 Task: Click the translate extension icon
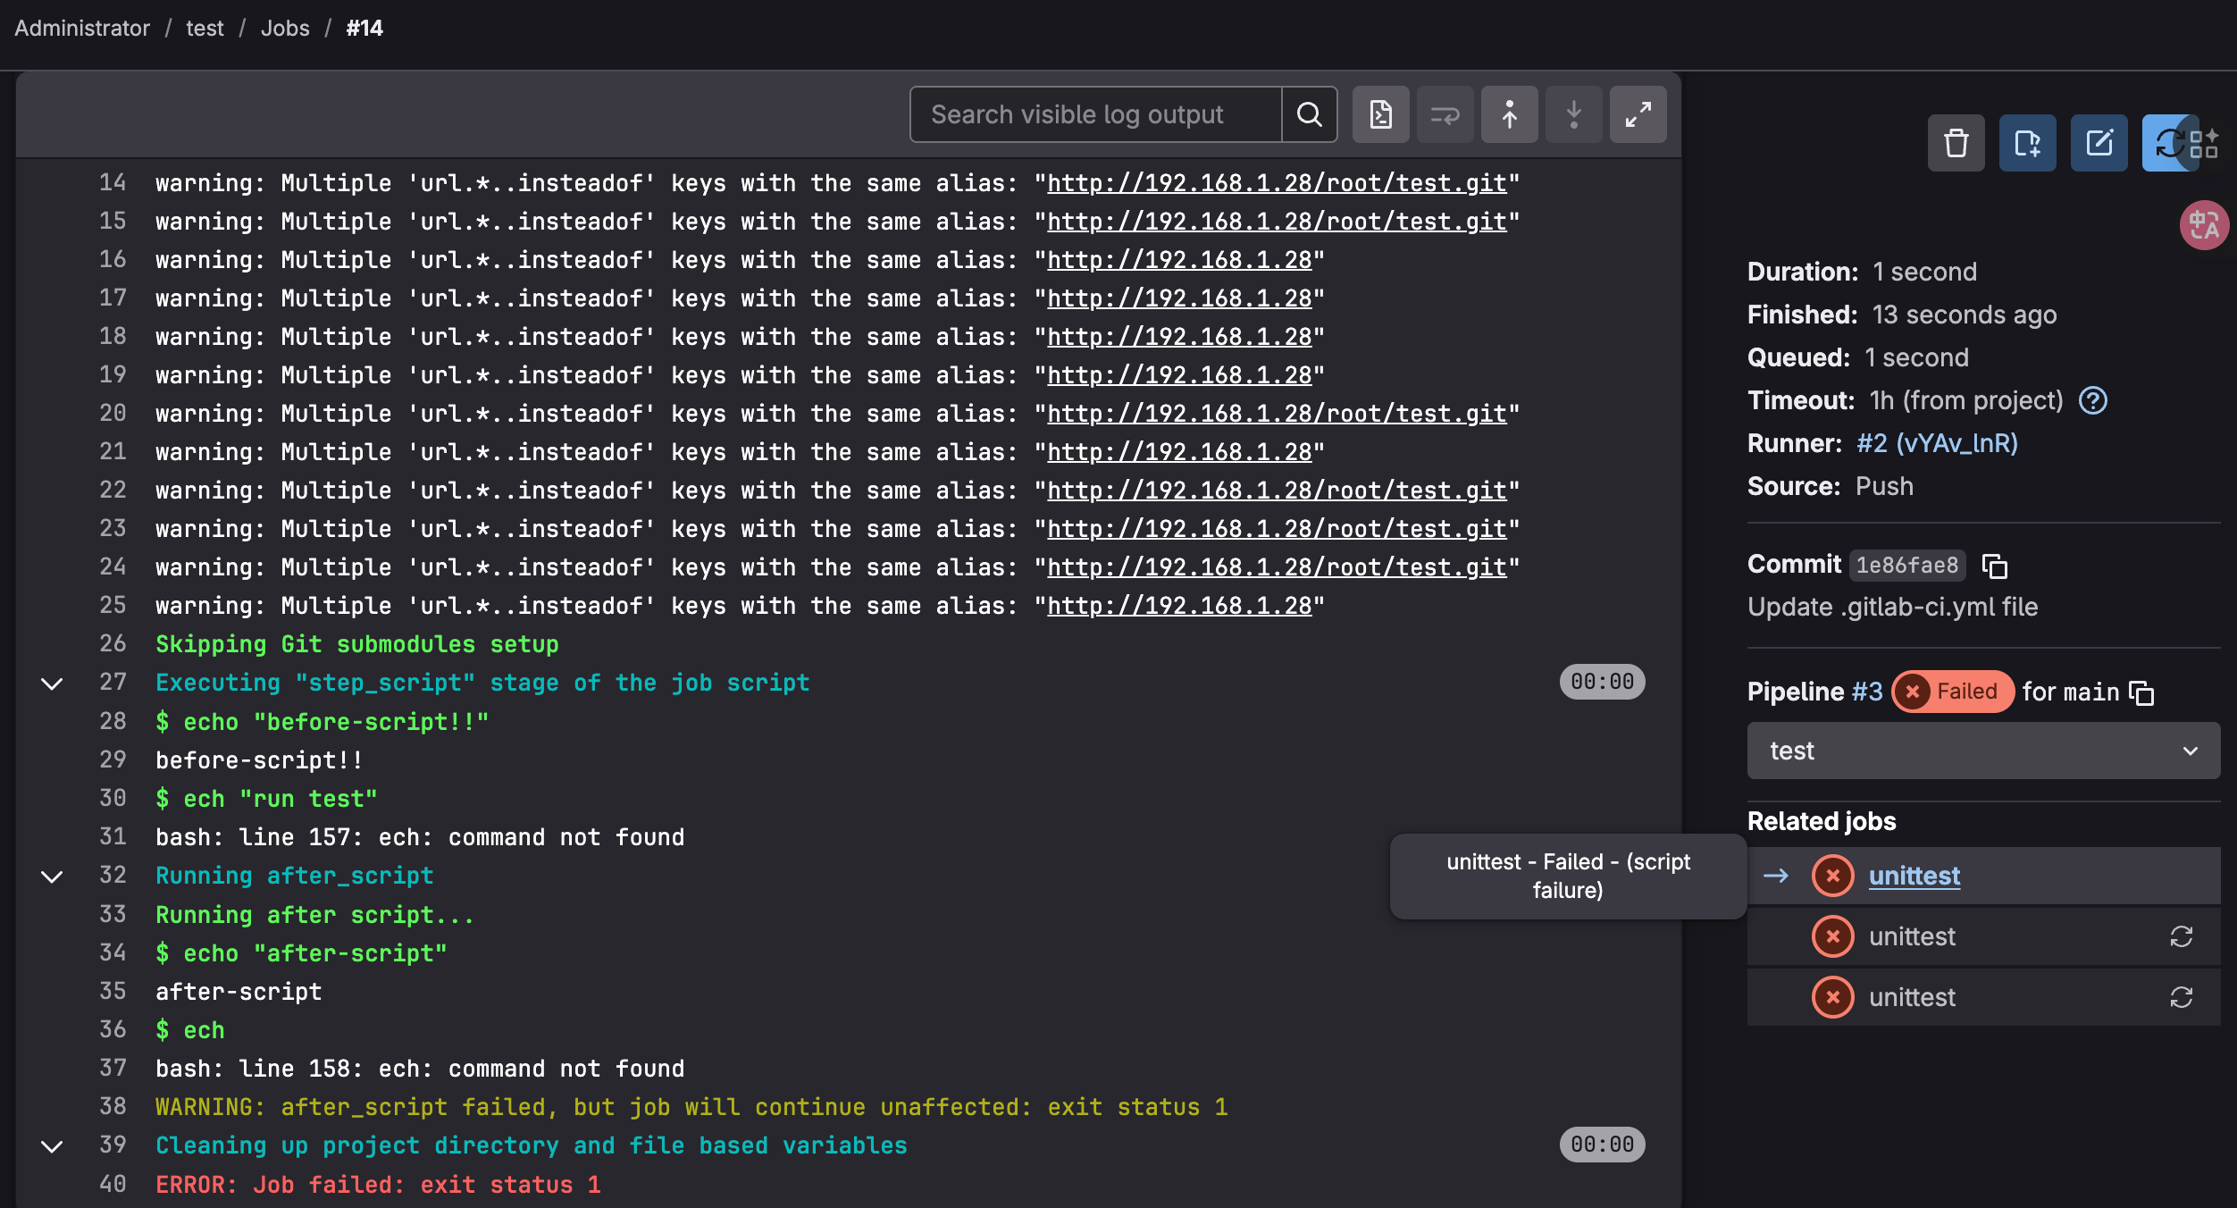[x=2203, y=225]
